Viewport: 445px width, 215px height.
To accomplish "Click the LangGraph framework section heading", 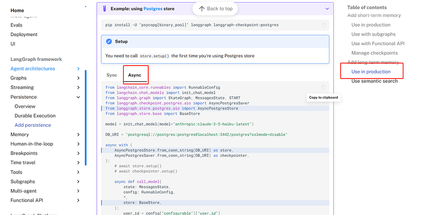I will tap(36, 59).
